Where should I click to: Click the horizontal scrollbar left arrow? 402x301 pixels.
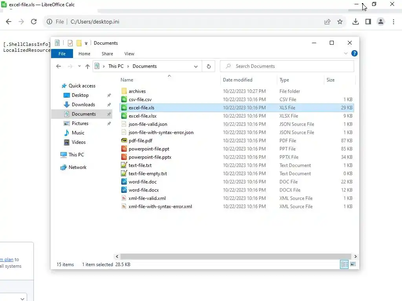pyautogui.click(x=117, y=256)
